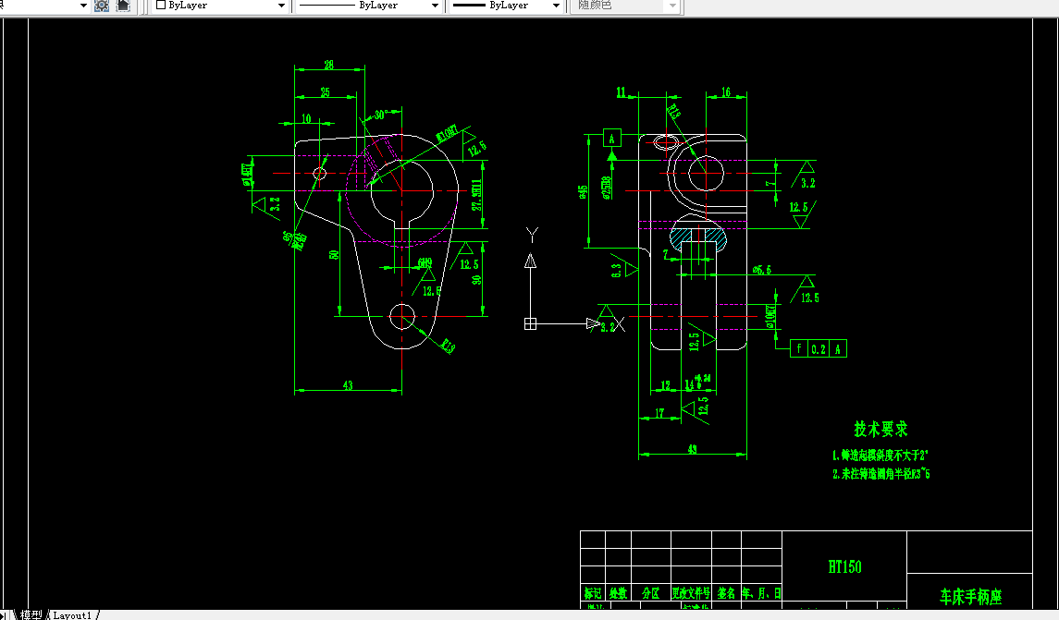Select the φ5.5 hole dimension
Screen dimensions: 1059x620
click(762, 270)
